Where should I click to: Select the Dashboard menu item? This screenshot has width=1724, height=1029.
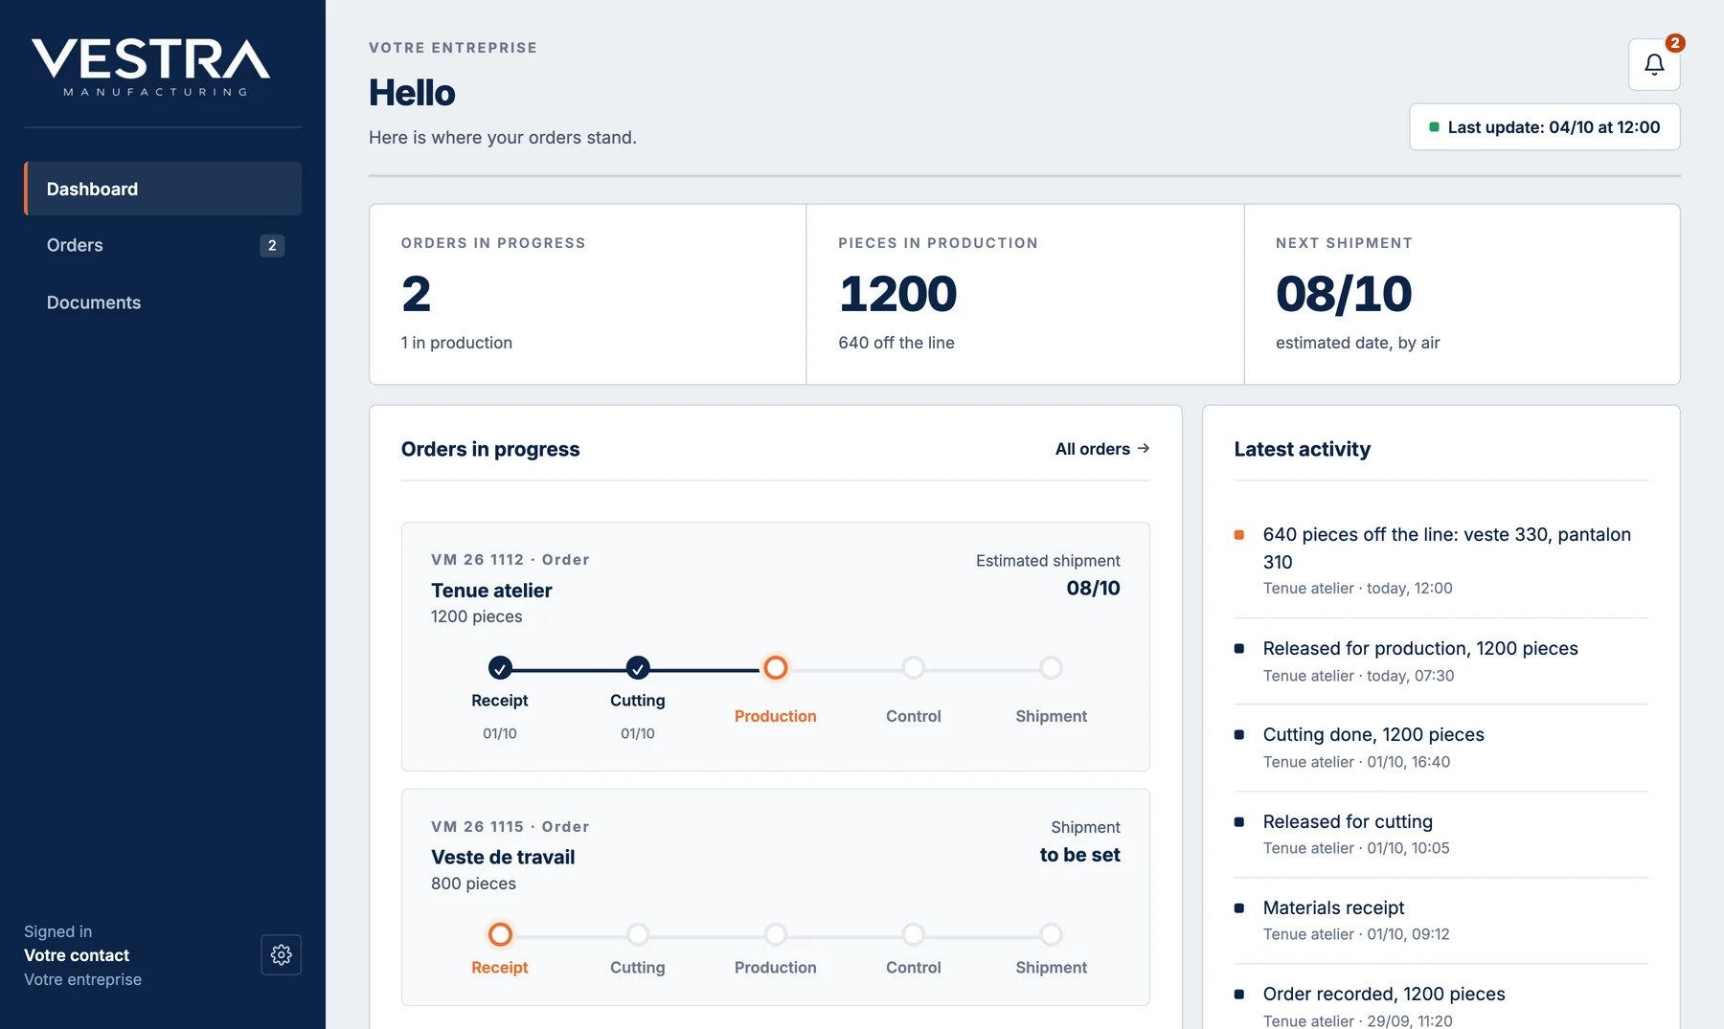(163, 189)
